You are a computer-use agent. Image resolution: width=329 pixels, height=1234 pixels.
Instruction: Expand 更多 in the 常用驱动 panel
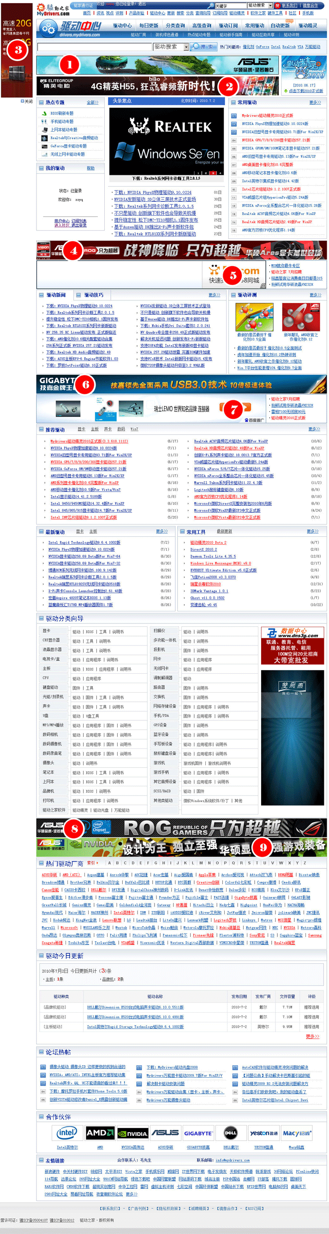coord(315,102)
